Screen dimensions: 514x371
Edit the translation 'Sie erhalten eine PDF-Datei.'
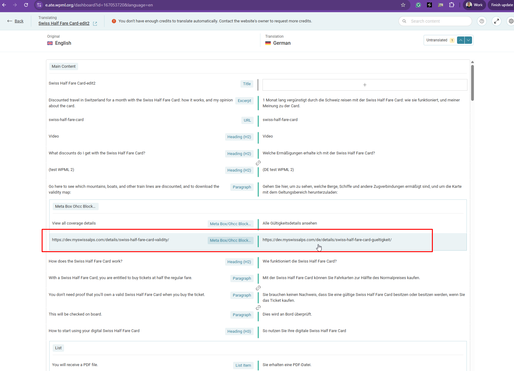click(x=287, y=365)
